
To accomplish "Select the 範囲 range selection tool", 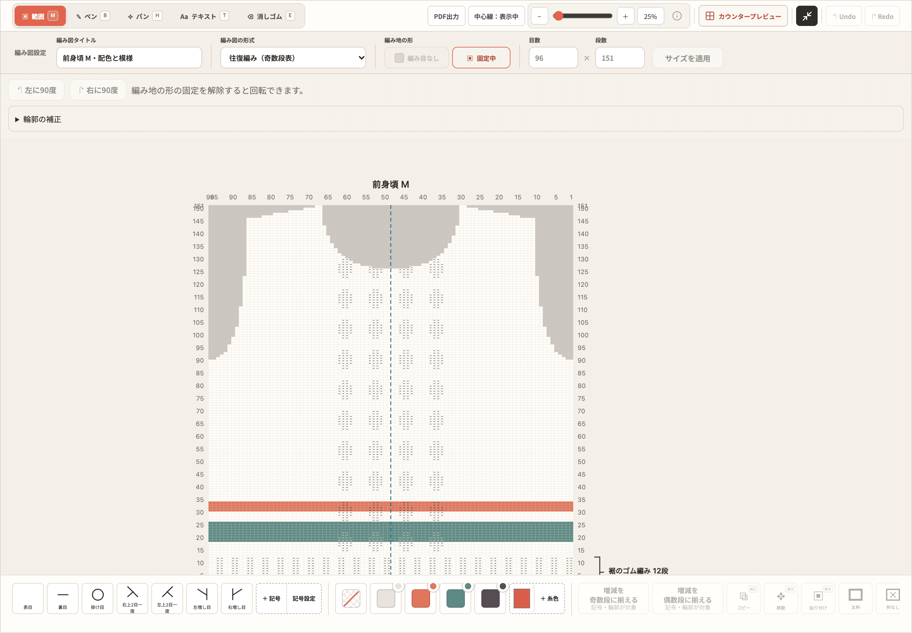I will tap(40, 16).
